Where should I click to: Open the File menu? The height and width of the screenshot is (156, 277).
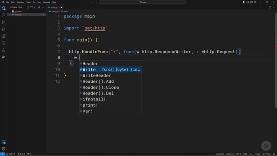[x=7, y=2]
